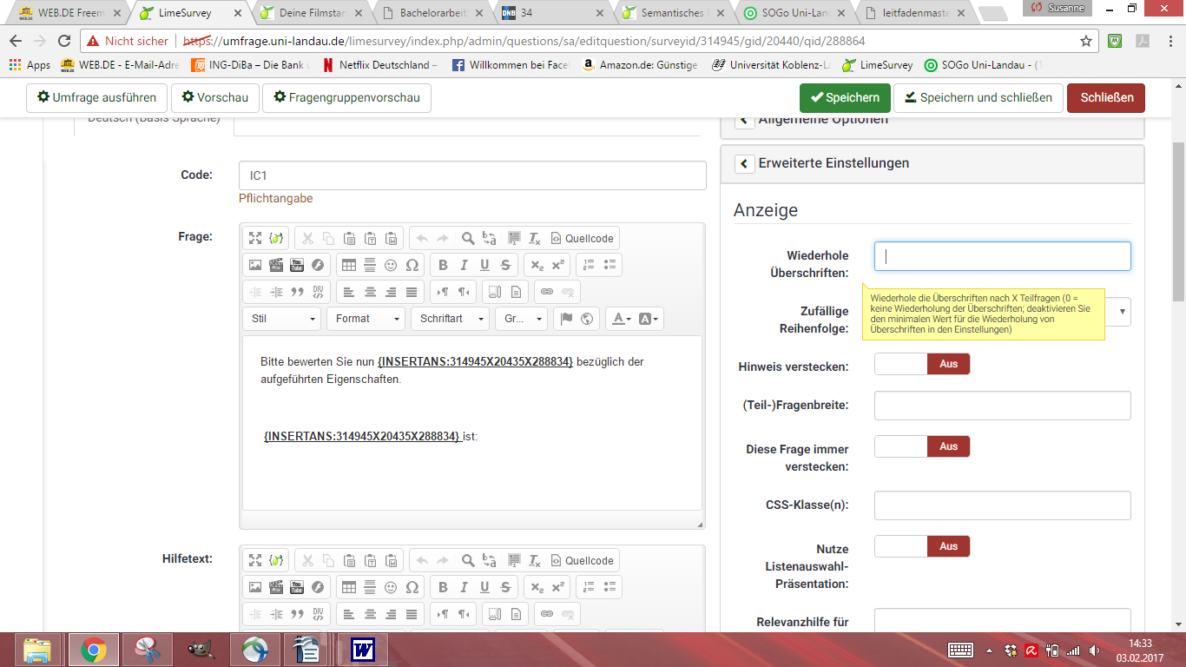Click the green Speichern button
The height and width of the screenshot is (667, 1186).
point(844,98)
